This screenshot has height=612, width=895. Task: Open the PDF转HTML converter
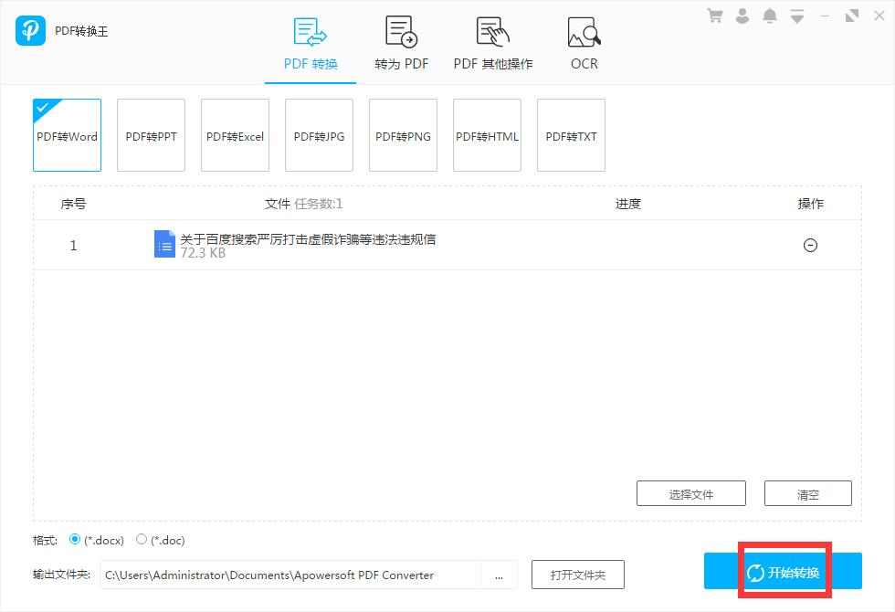[487, 135]
